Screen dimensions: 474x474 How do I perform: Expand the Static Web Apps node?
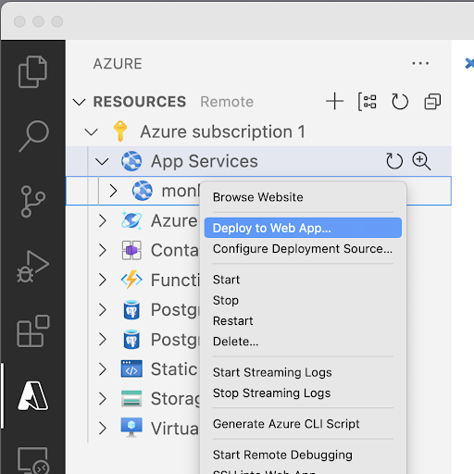click(x=102, y=368)
